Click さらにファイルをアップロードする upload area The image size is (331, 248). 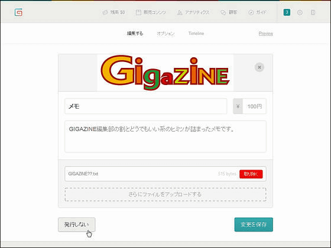(x=165, y=194)
